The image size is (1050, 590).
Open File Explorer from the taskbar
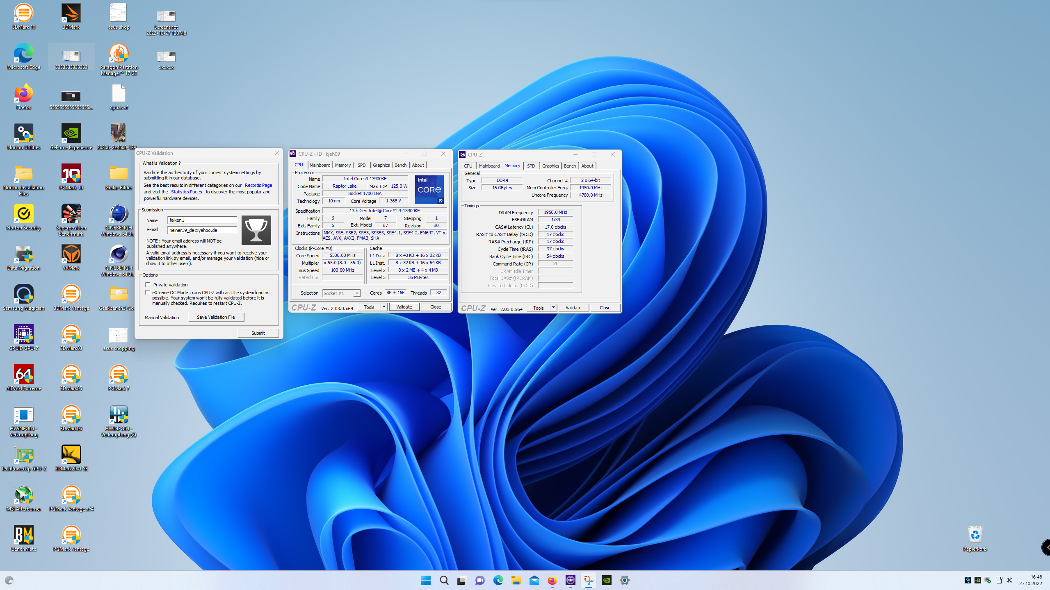(x=516, y=580)
